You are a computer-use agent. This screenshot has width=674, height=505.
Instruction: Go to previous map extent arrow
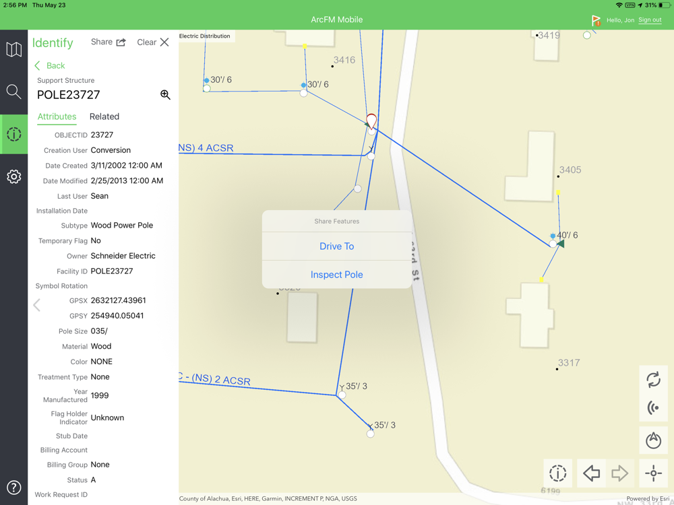[592, 473]
